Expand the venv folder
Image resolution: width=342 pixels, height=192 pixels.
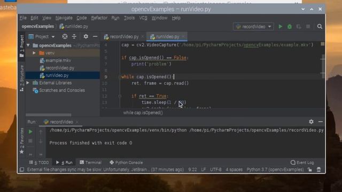click(34, 53)
